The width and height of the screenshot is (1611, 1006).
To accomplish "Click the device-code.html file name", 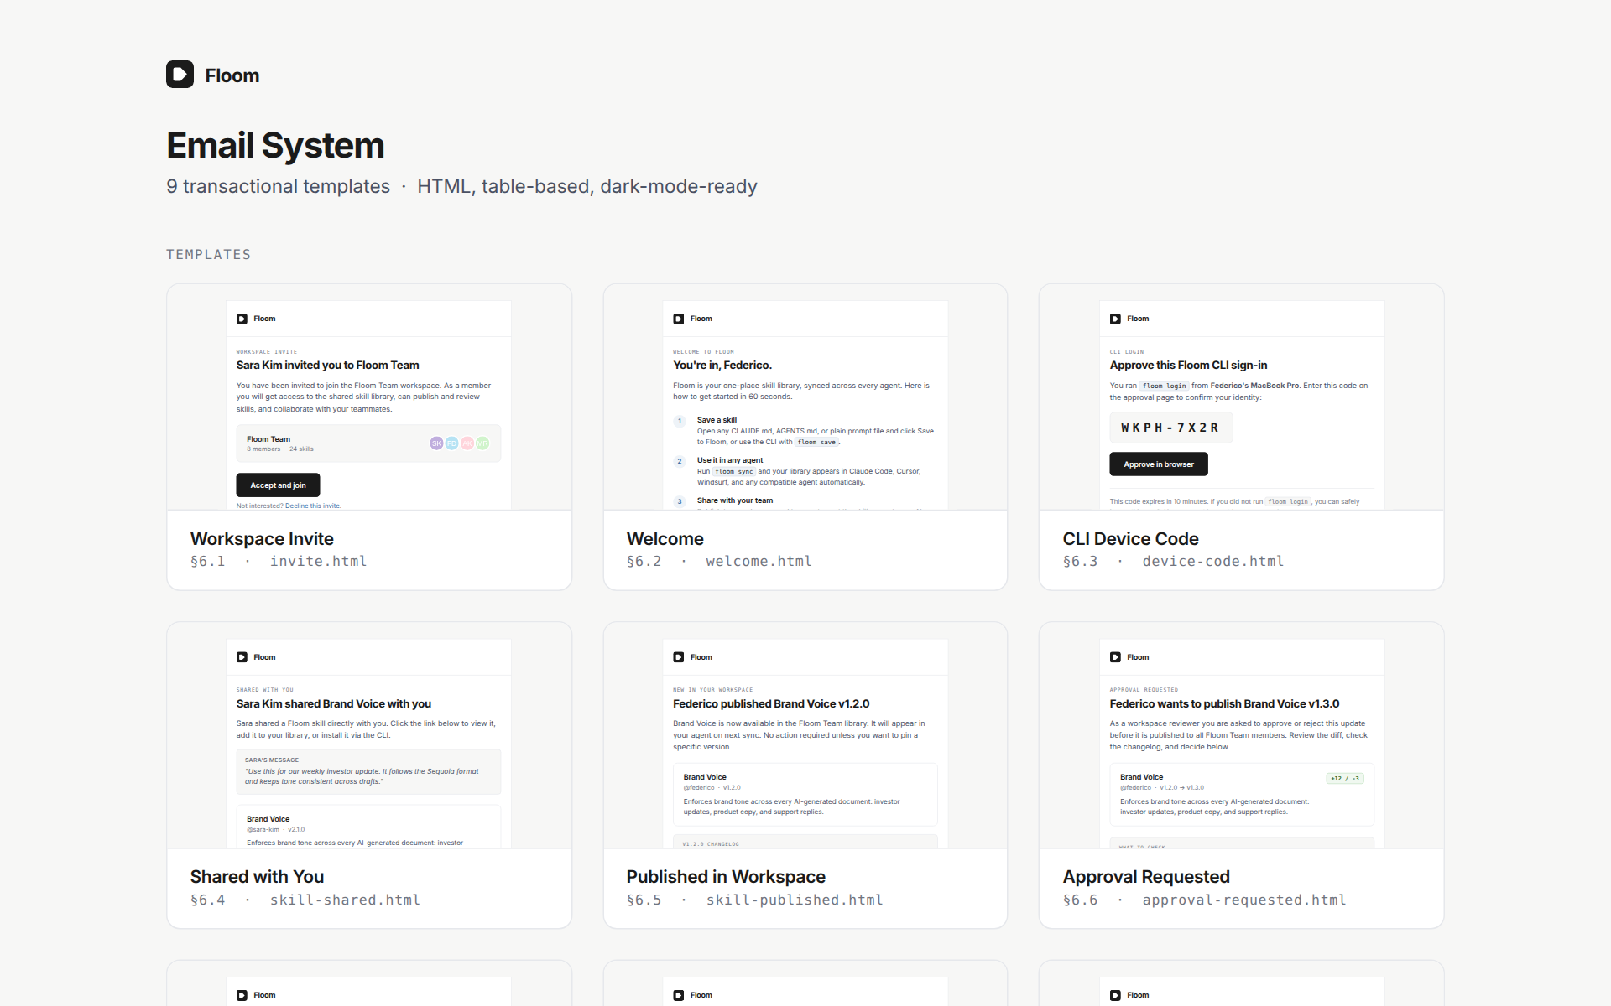I will 1212,562.
